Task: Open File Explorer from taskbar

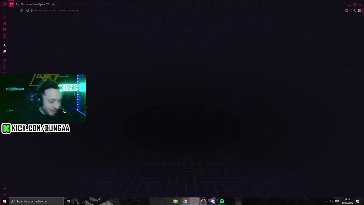Action: tap(175, 201)
